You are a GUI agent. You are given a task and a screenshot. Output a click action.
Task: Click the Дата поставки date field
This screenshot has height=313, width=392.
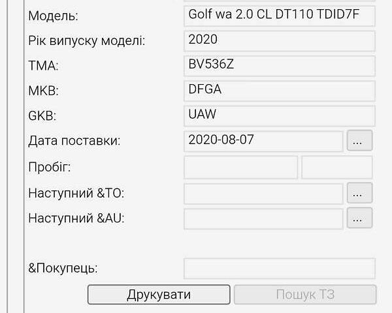pos(263,140)
